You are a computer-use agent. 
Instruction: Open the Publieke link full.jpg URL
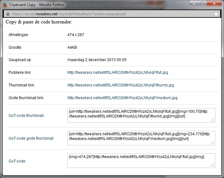pos(118,73)
